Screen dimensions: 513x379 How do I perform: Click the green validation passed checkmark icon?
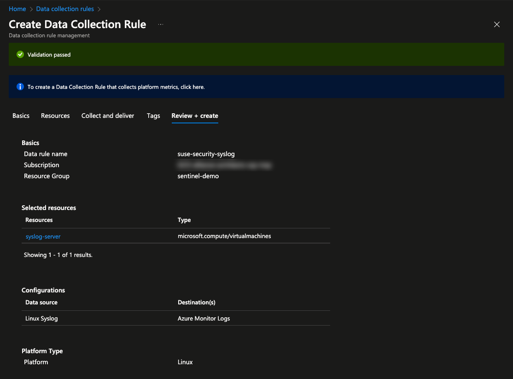(20, 54)
